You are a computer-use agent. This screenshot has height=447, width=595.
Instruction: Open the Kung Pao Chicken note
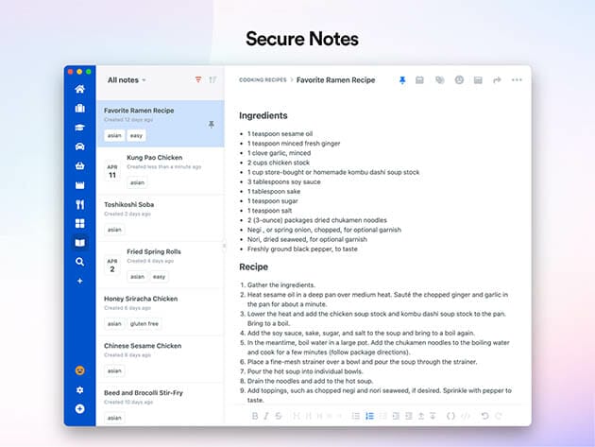(x=154, y=157)
